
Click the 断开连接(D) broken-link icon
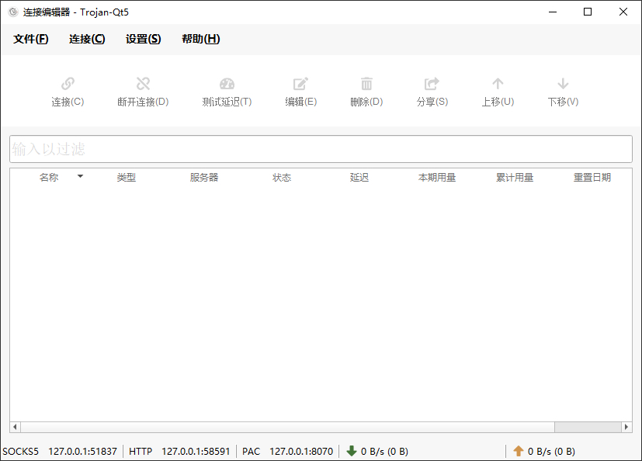click(x=143, y=84)
